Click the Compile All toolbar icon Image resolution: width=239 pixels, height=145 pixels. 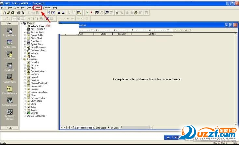pos(53,13)
